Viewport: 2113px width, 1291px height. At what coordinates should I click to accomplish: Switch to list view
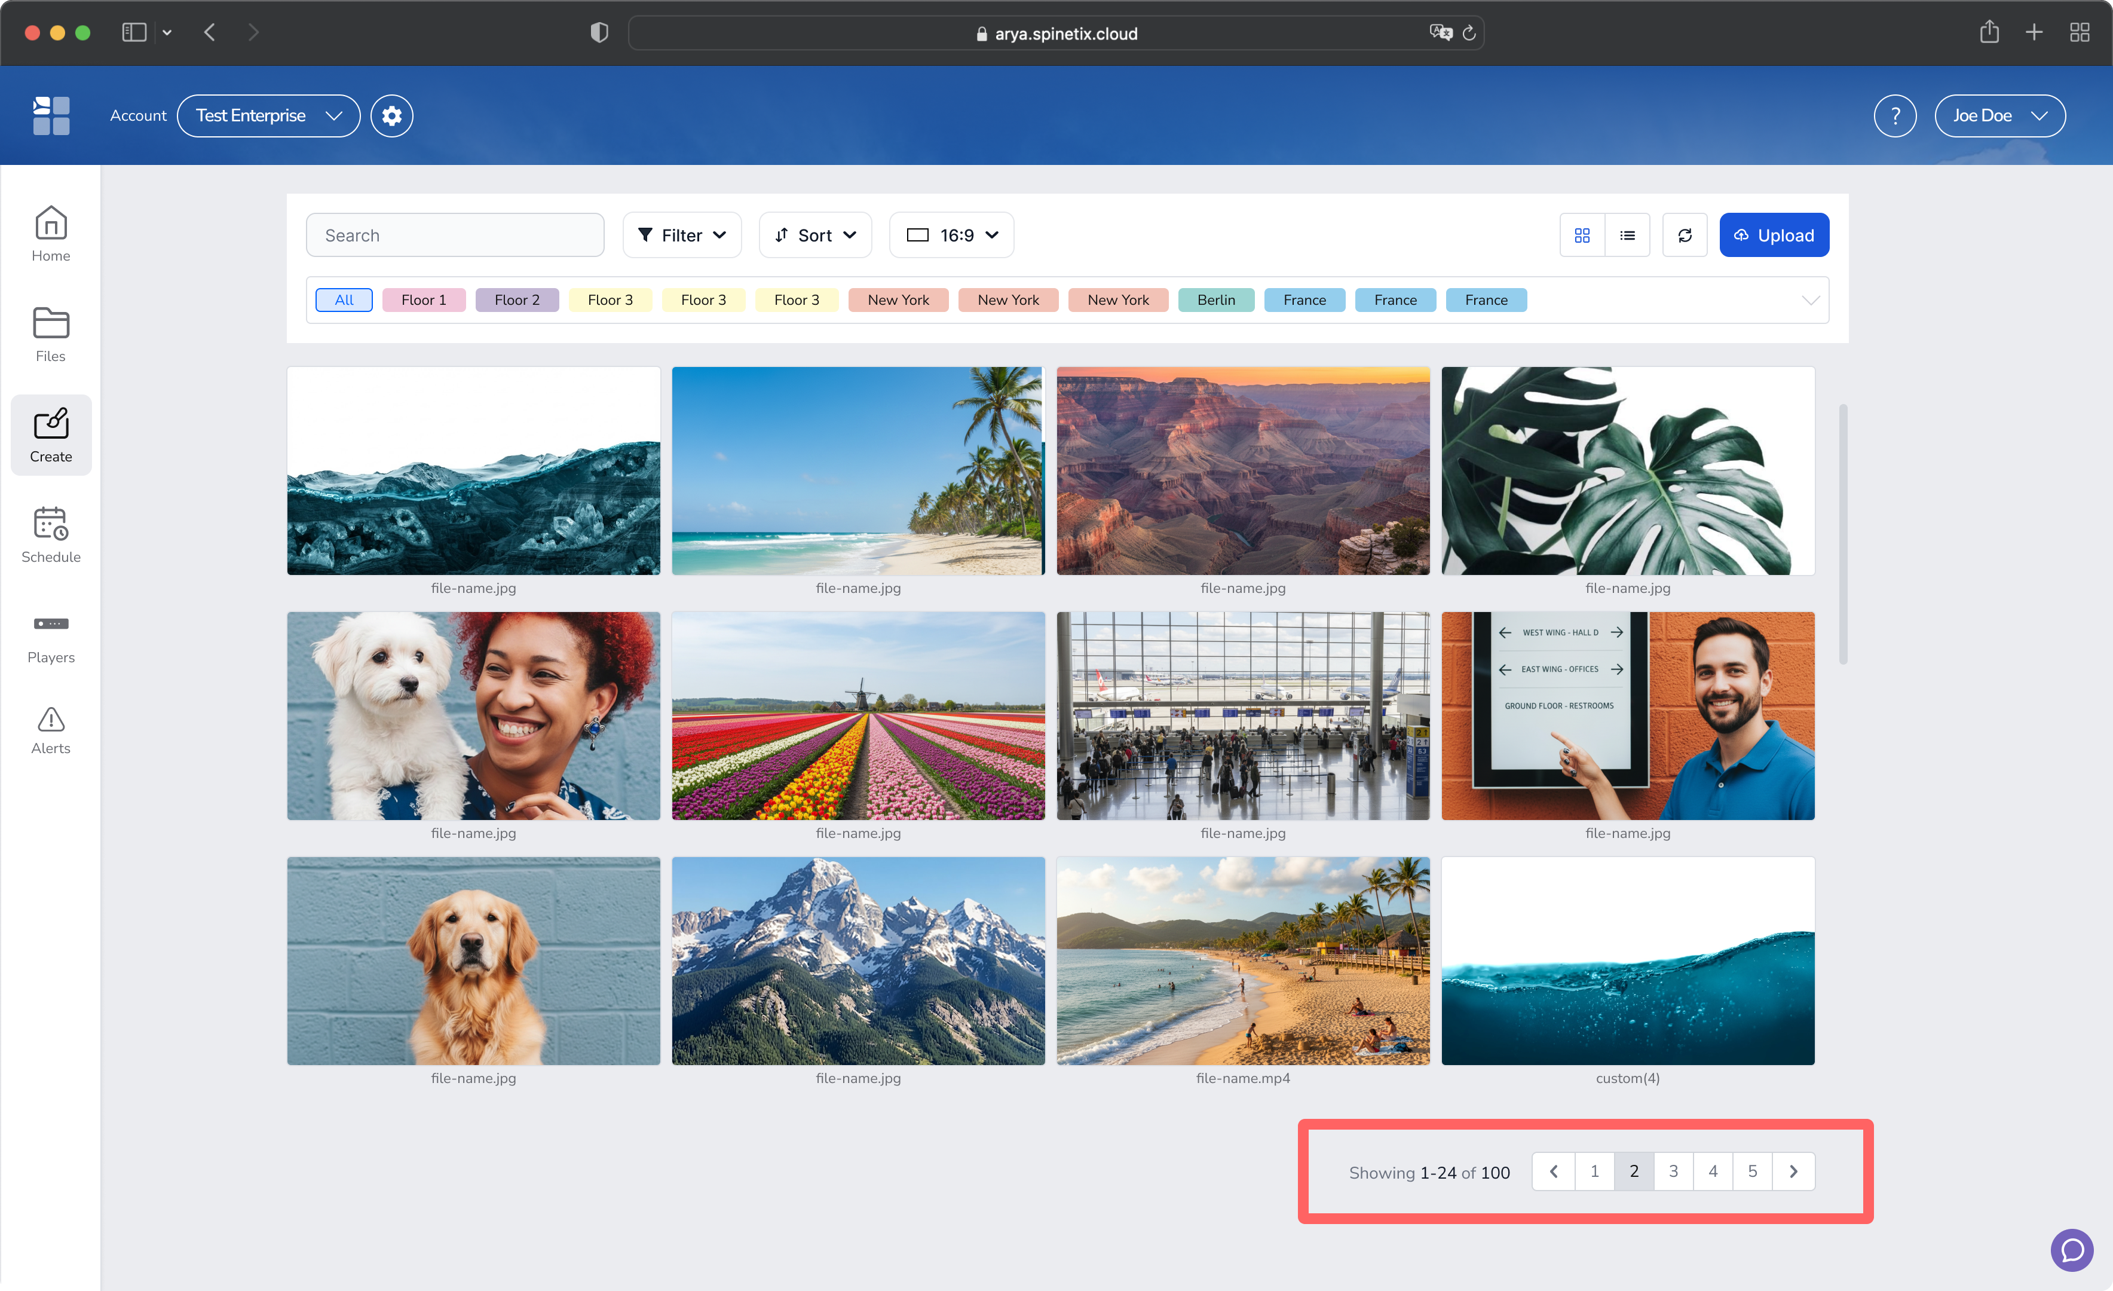(1628, 235)
